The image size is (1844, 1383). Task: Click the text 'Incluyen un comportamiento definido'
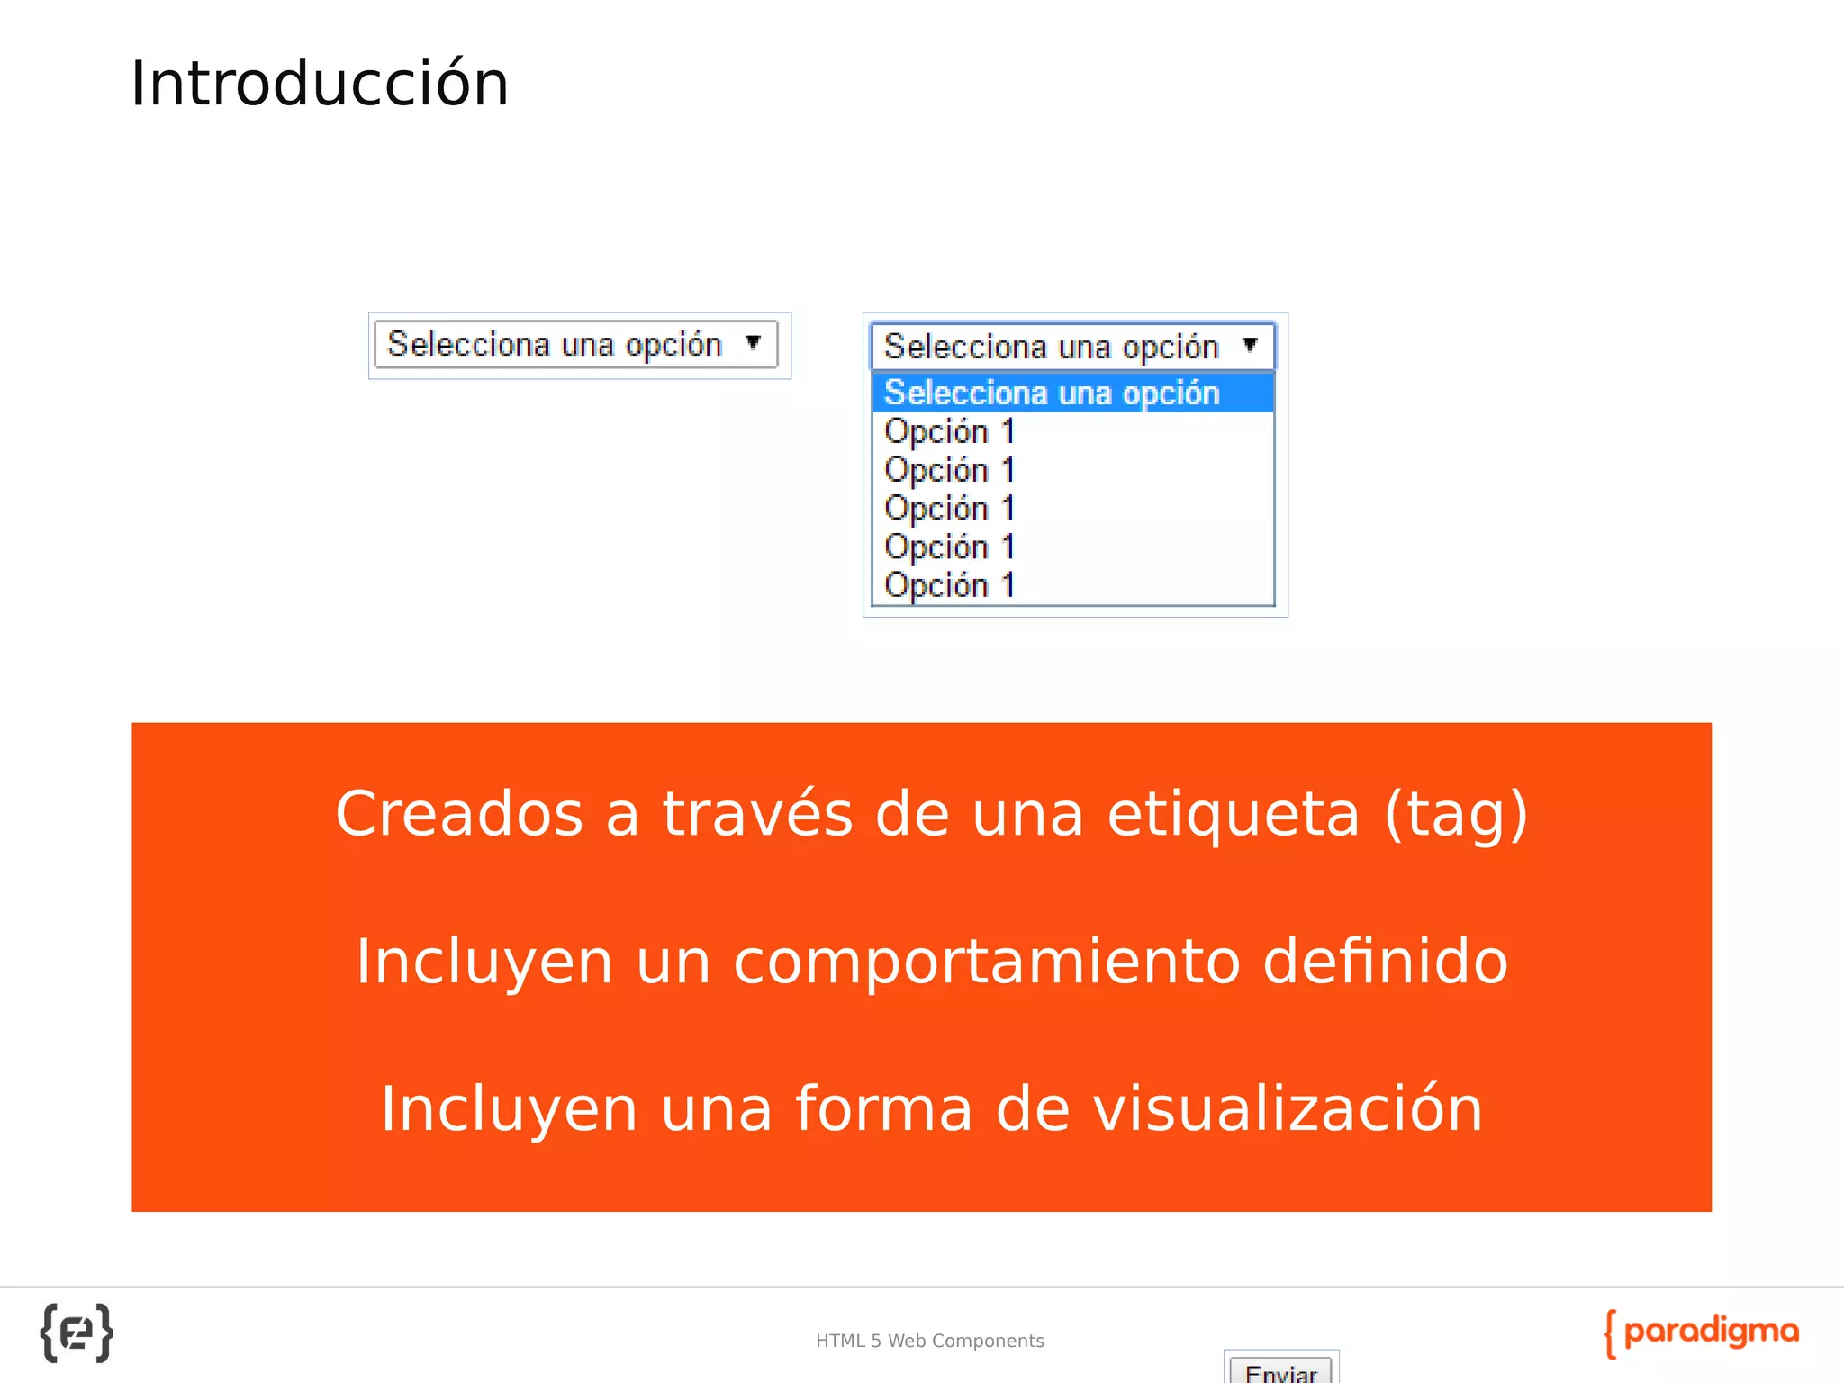click(x=932, y=962)
